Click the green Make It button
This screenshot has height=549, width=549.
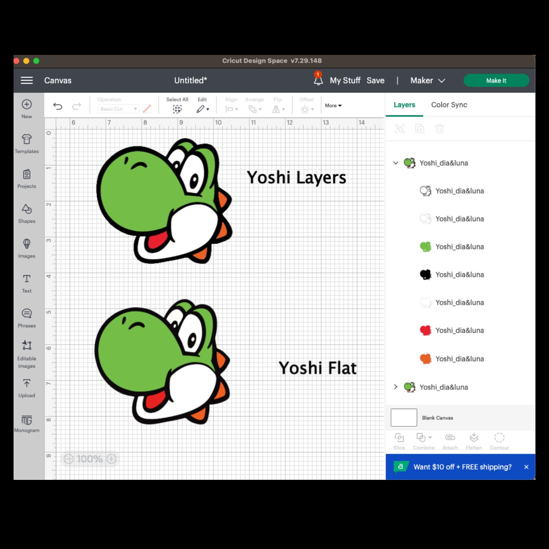point(496,80)
